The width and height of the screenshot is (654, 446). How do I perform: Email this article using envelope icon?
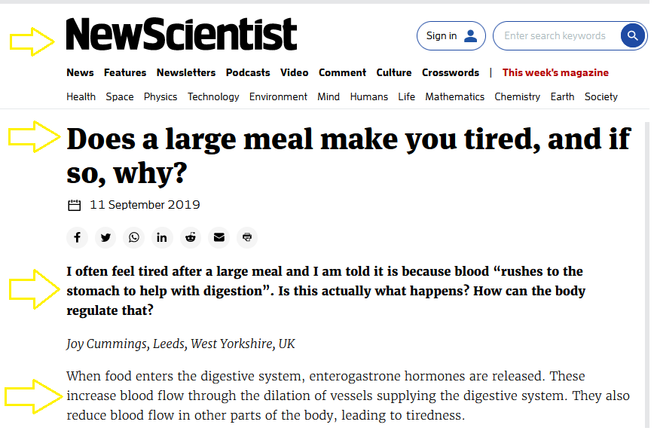pos(219,237)
